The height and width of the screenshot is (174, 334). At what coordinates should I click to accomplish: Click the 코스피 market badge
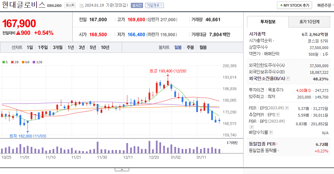(x=70, y=5)
